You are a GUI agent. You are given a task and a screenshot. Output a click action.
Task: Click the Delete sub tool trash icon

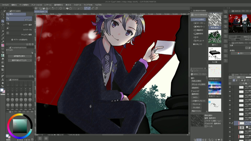(x=33, y=44)
